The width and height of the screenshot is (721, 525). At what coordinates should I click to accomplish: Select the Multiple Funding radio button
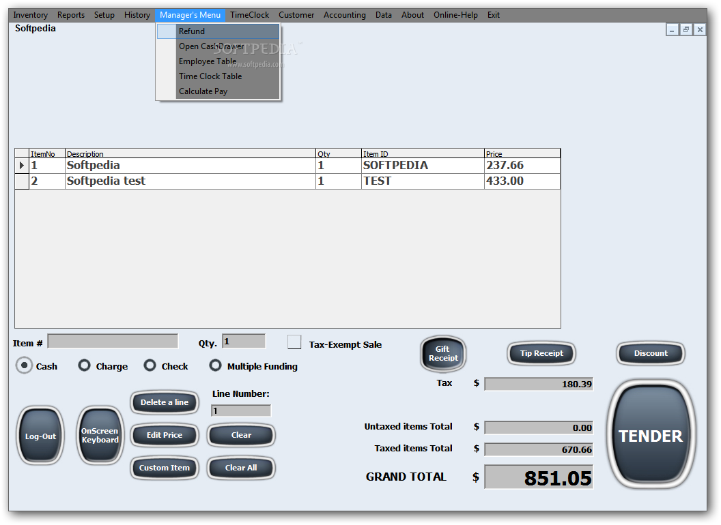pos(215,365)
